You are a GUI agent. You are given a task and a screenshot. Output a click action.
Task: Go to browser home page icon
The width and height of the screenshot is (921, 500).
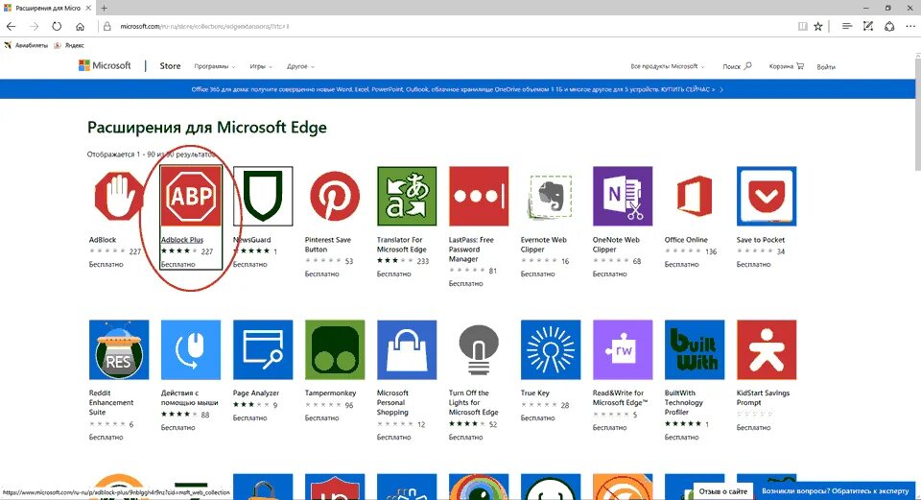80,27
